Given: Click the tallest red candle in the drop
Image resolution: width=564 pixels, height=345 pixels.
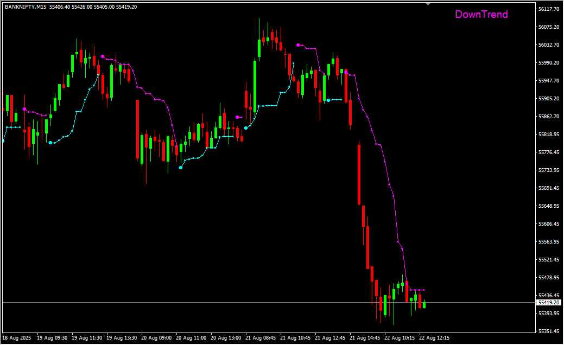Looking at the screenshot, I should [x=359, y=174].
